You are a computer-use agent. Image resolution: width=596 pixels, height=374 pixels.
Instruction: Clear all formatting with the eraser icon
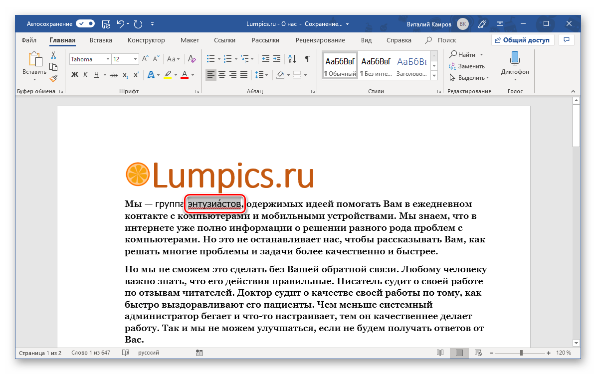(x=192, y=59)
